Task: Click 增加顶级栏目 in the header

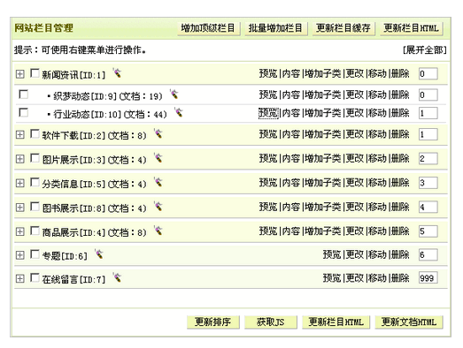Action: pyautogui.click(x=208, y=28)
